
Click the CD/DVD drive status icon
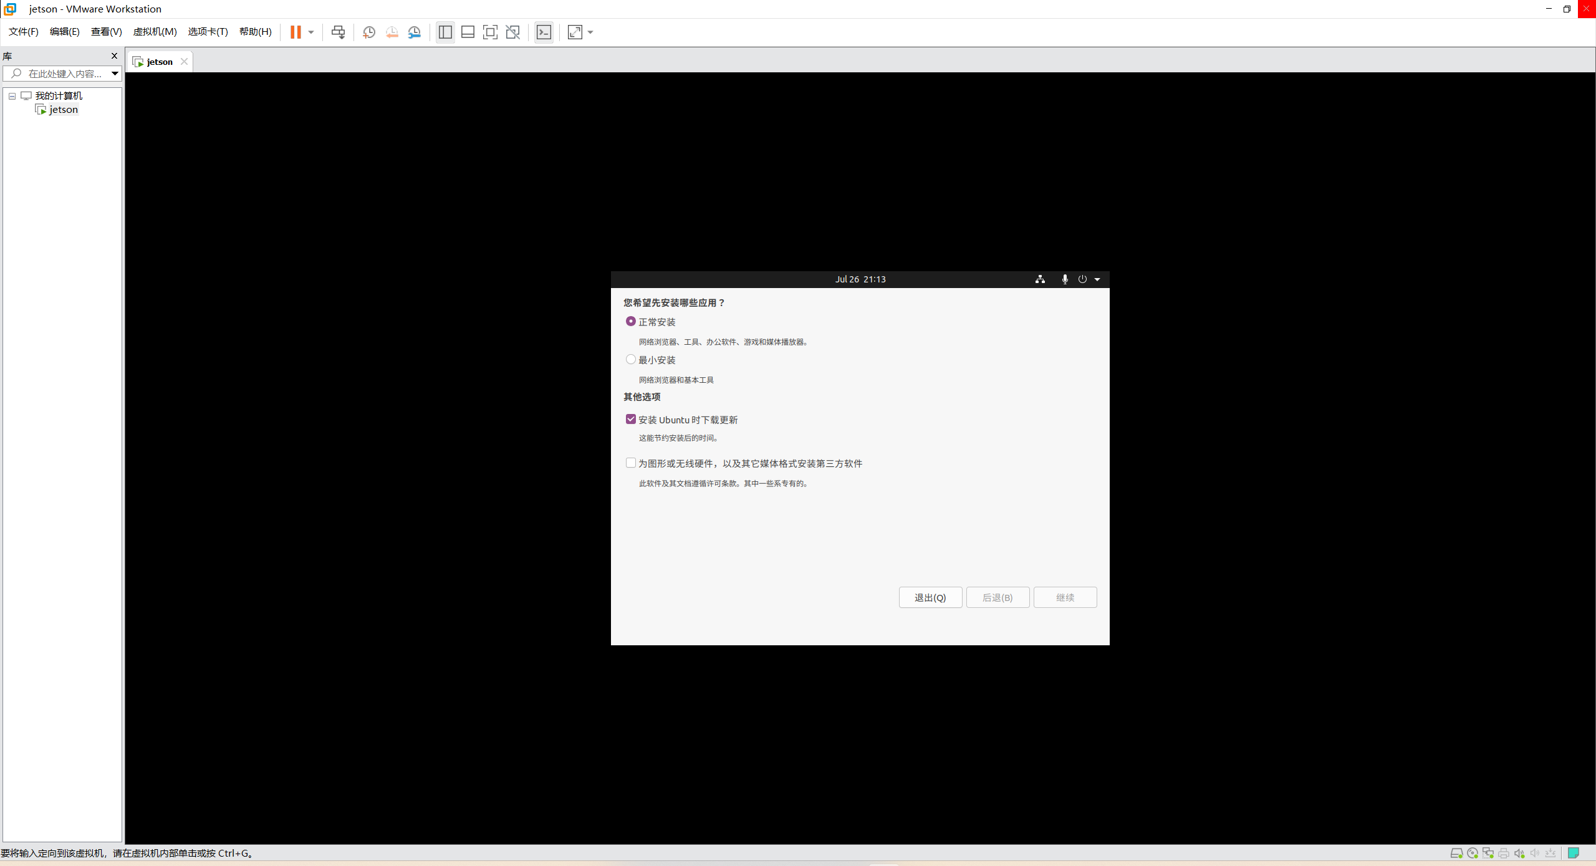pos(1473,853)
